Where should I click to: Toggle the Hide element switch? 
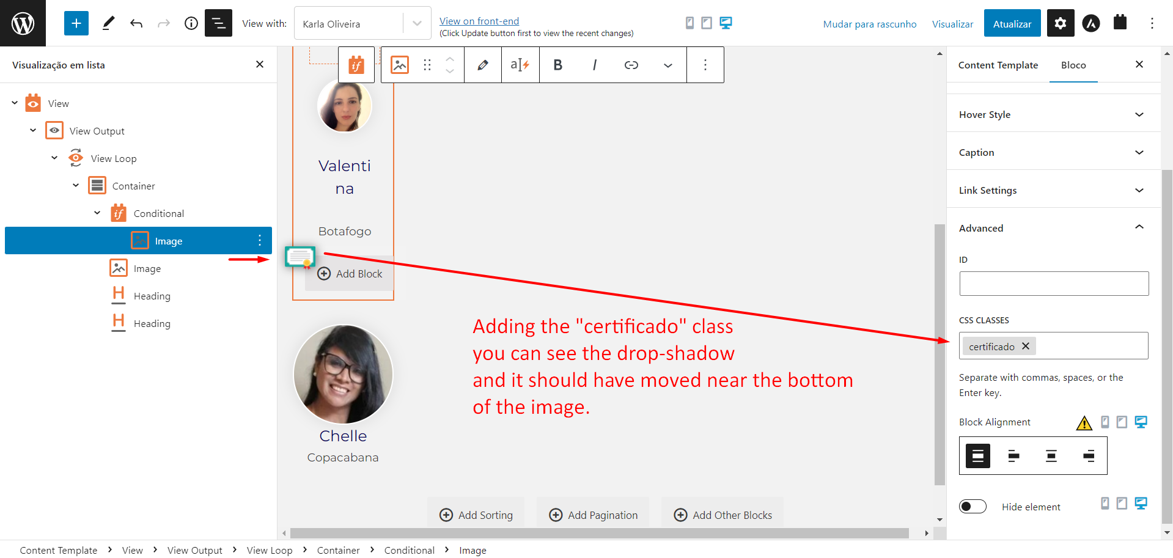tap(973, 506)
